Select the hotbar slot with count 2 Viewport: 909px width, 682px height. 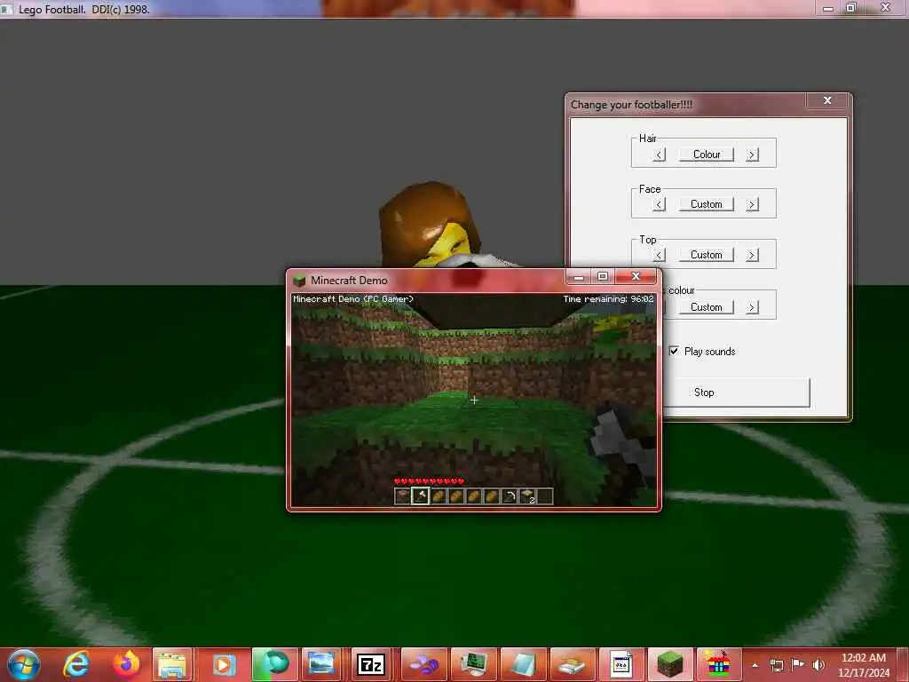click(x=527, y=496)
